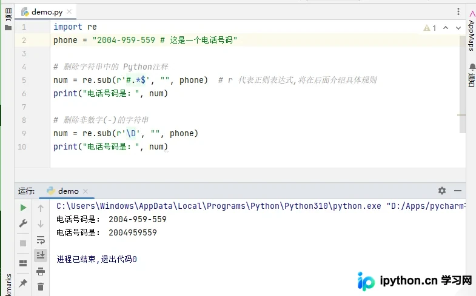Image resolution: width=476 pixels, height=296 pixels.
Task: Click the '进程已结束,退出代码0' console message
Action: (96, 259)
